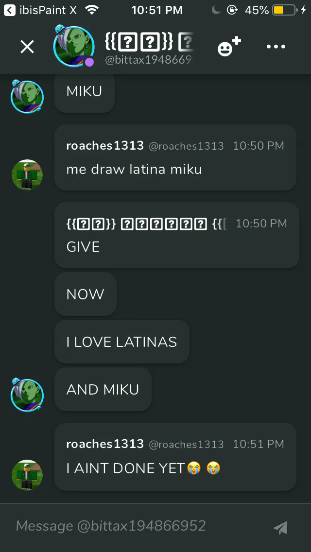
Task: Open the three-dot more options menu
Action: [x=276, y=47]
